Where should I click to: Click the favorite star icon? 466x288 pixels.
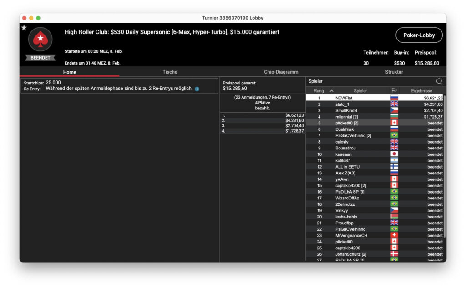click(24, 28)
